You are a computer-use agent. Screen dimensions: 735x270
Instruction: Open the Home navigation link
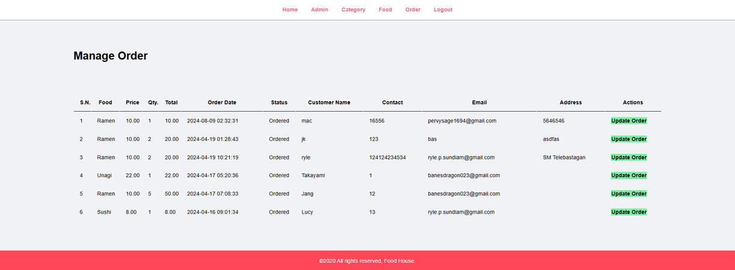(290, 10)
